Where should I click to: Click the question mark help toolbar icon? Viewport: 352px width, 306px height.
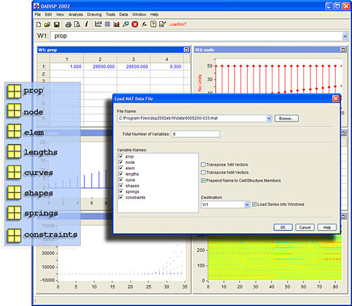point(153,24)
